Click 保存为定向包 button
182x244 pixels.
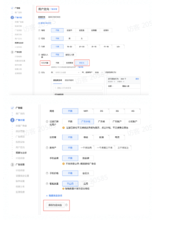coord(55,205)
